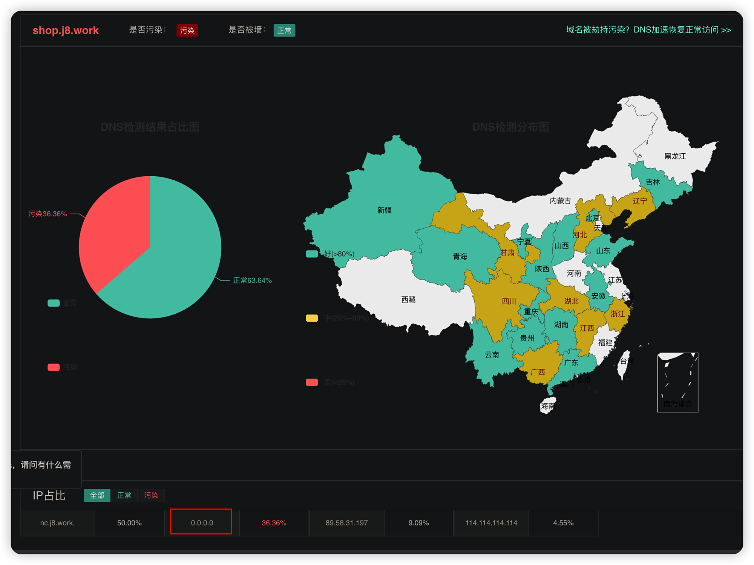Screen dimensions: 754x565
Task: Click the red 差(<25%) legend swatch
Action: [312, 382]
